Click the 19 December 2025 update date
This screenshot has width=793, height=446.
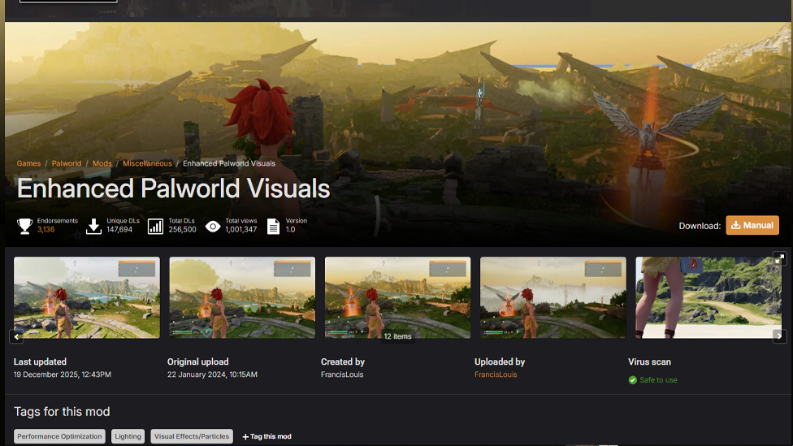(63, 375)
